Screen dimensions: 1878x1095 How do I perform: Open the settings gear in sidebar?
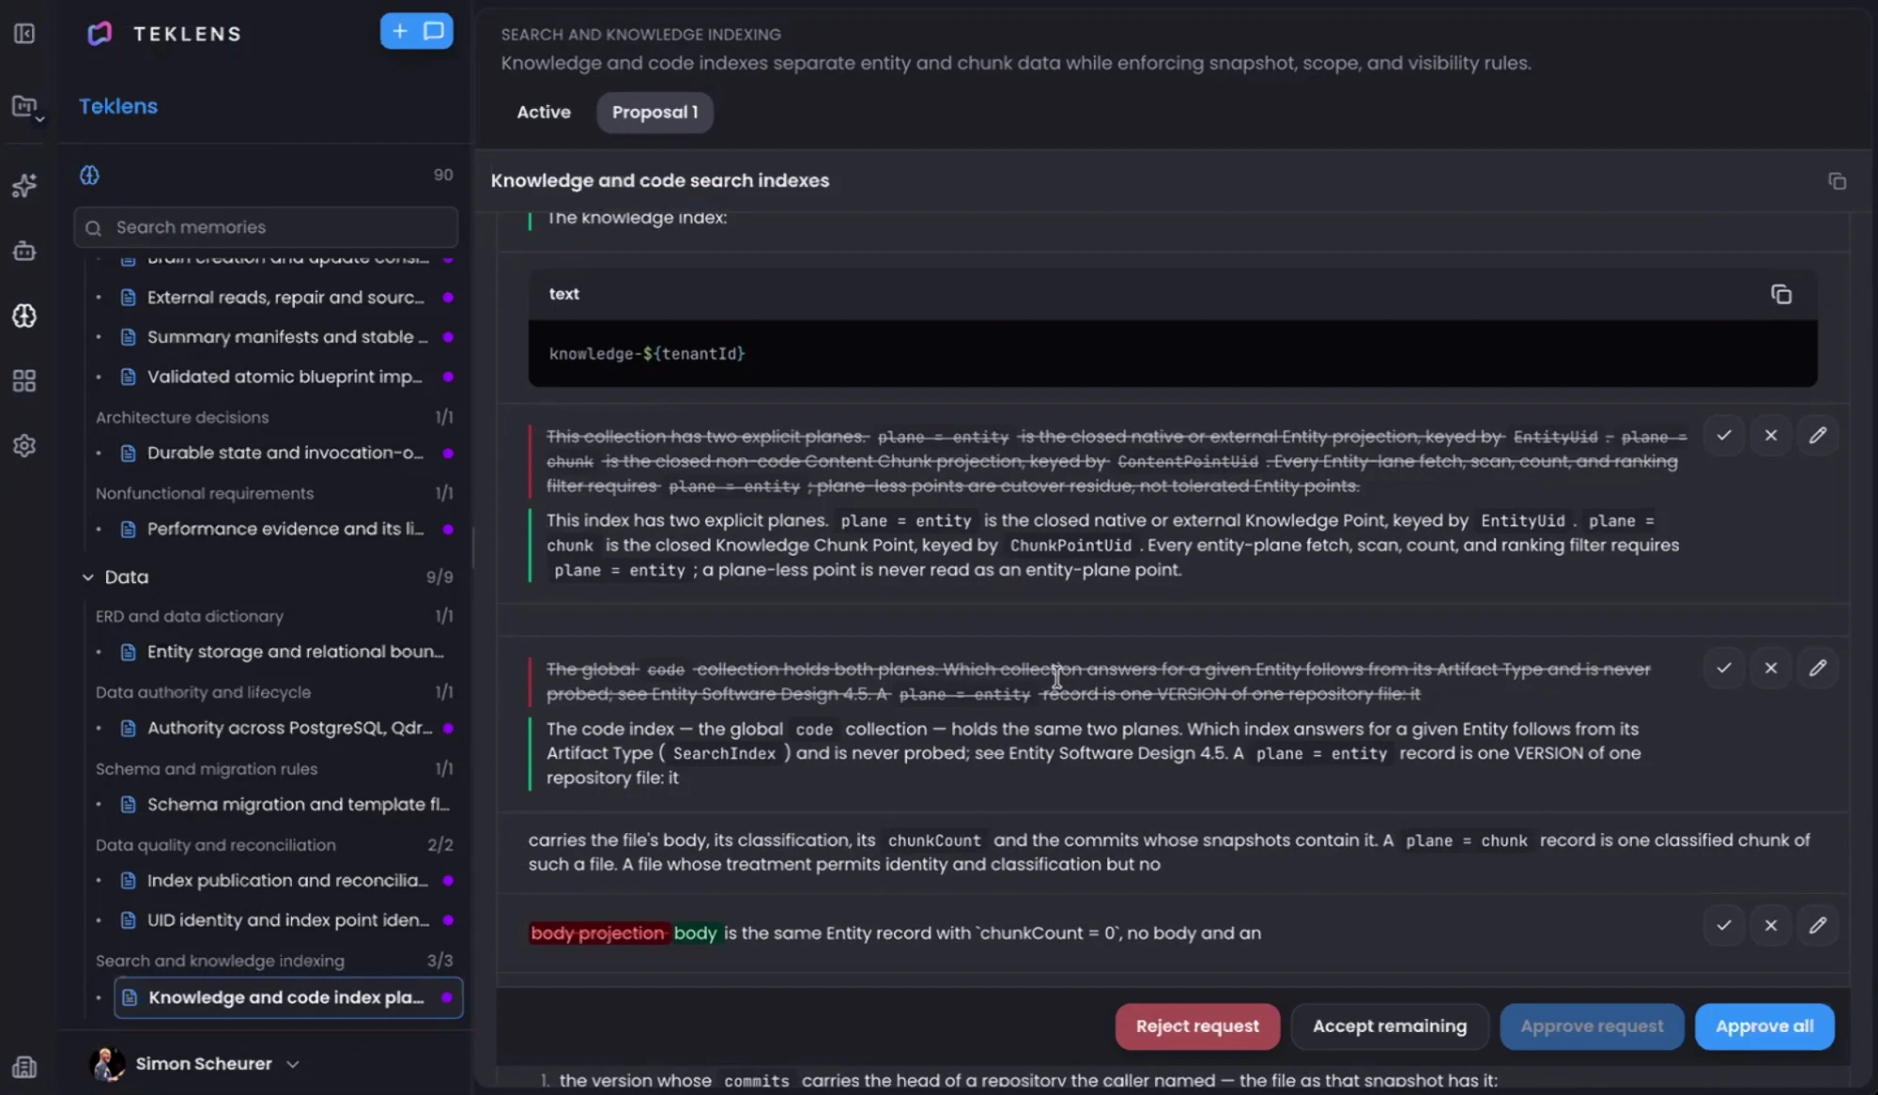pos(24,445)
